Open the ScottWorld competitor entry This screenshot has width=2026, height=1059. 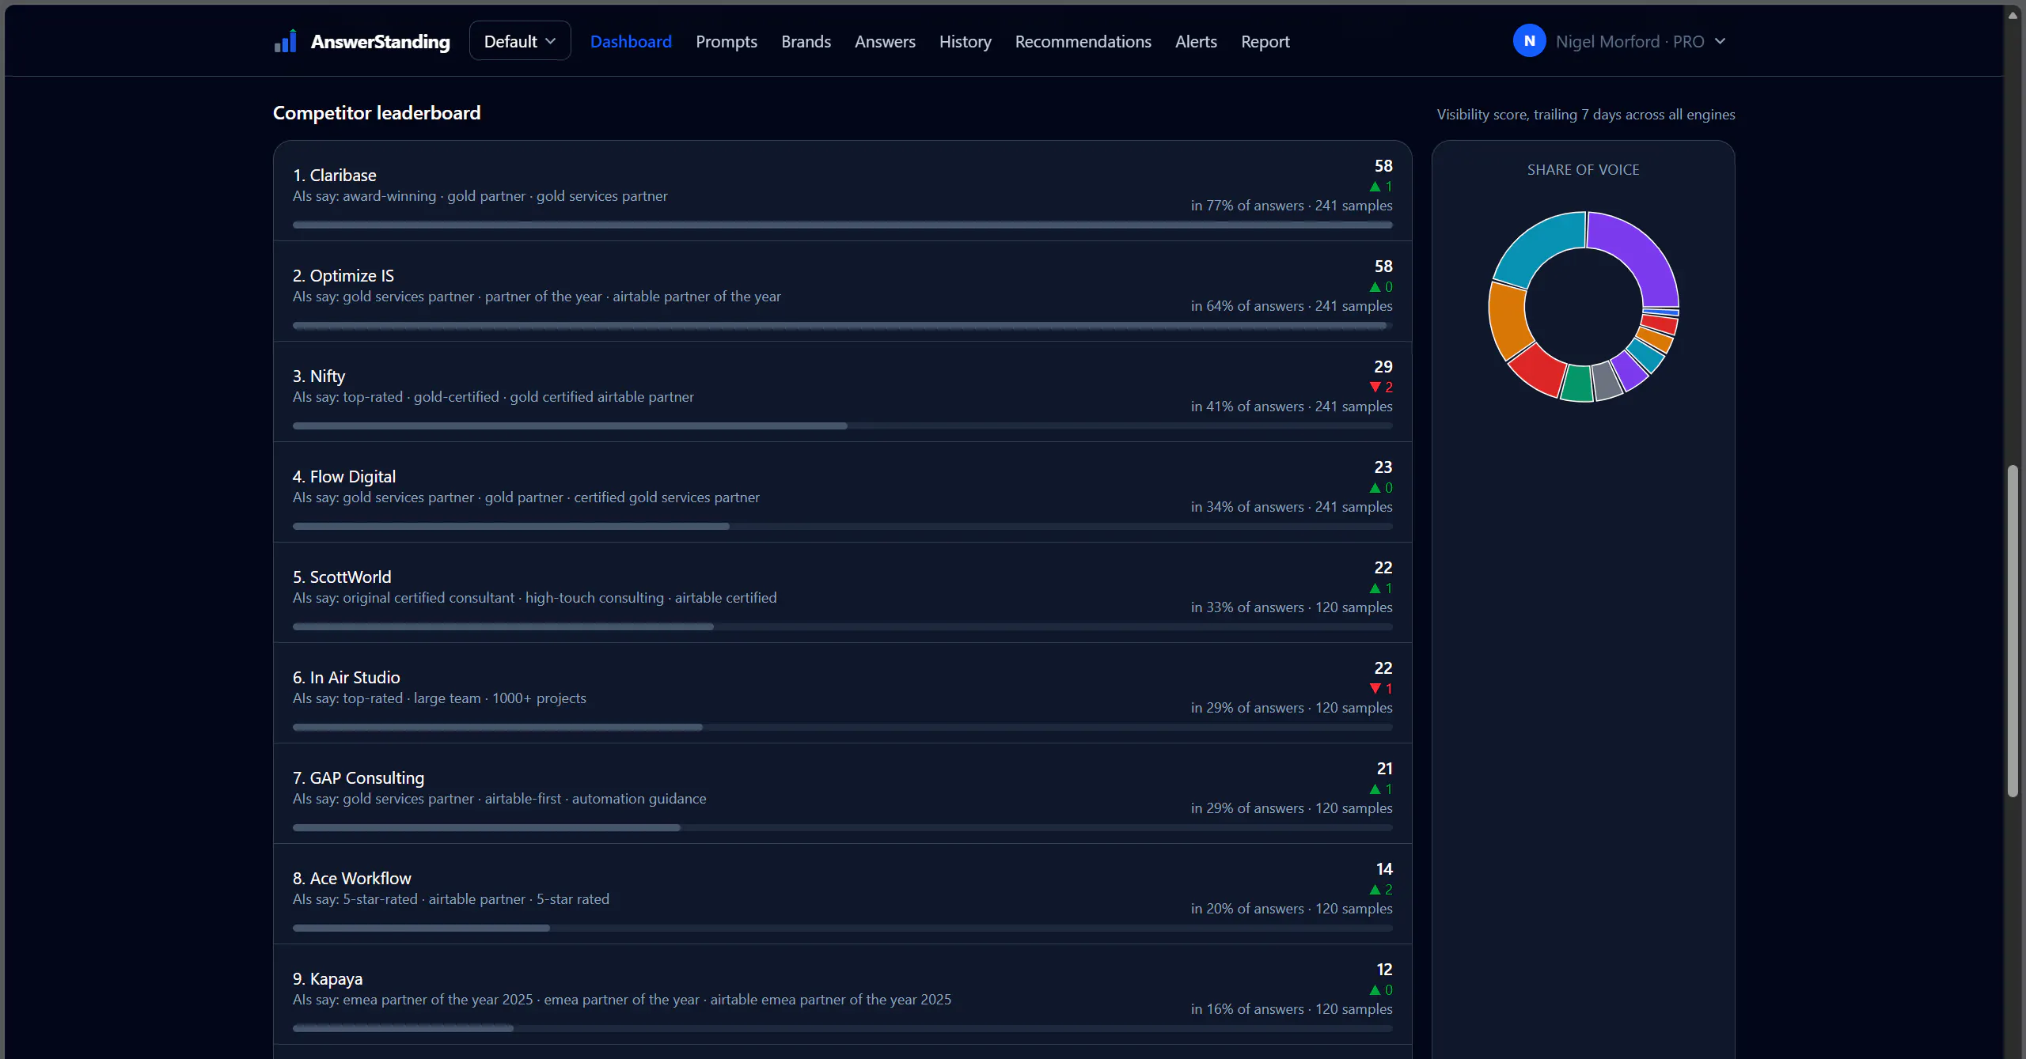click(x=342, y=577)
